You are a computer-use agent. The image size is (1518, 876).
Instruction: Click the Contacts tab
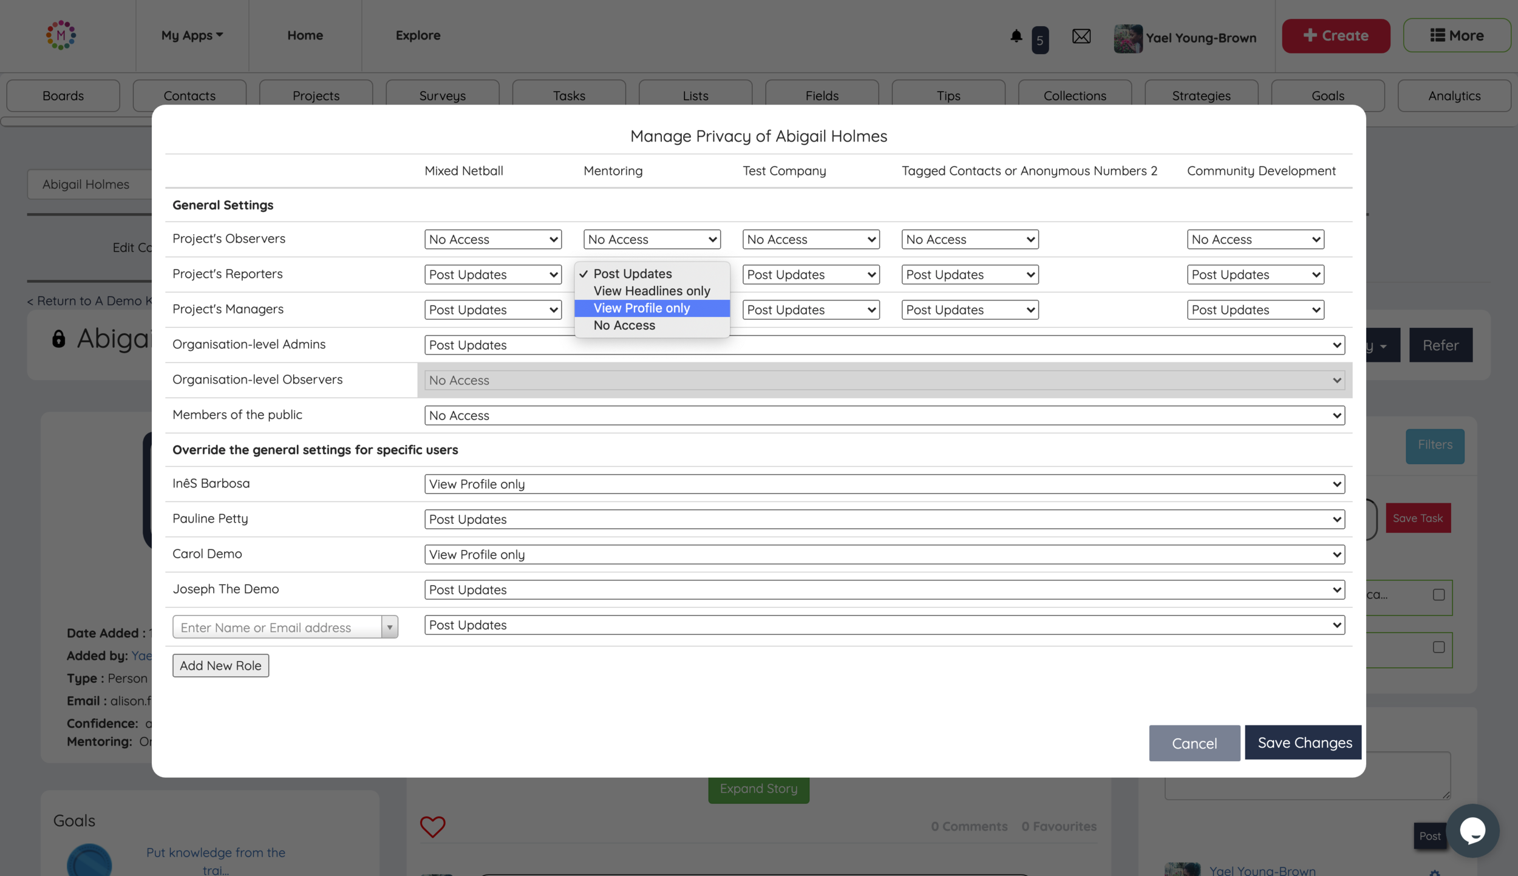click(189, 96)
